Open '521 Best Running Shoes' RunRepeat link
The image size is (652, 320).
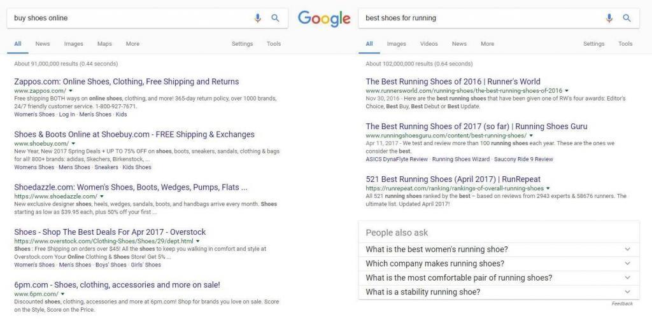click(453, 179)
